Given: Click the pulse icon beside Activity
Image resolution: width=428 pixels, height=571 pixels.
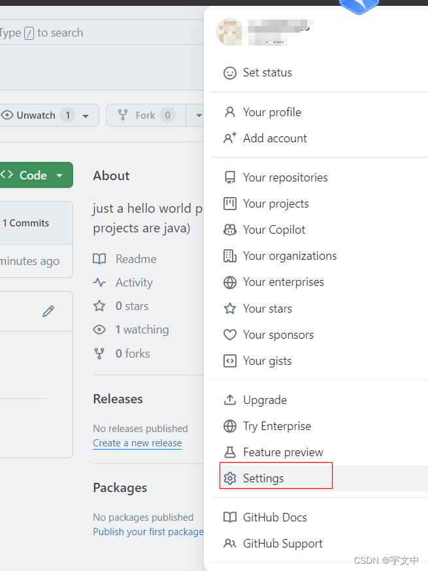Looking at the screenshot, I should 99,282.
